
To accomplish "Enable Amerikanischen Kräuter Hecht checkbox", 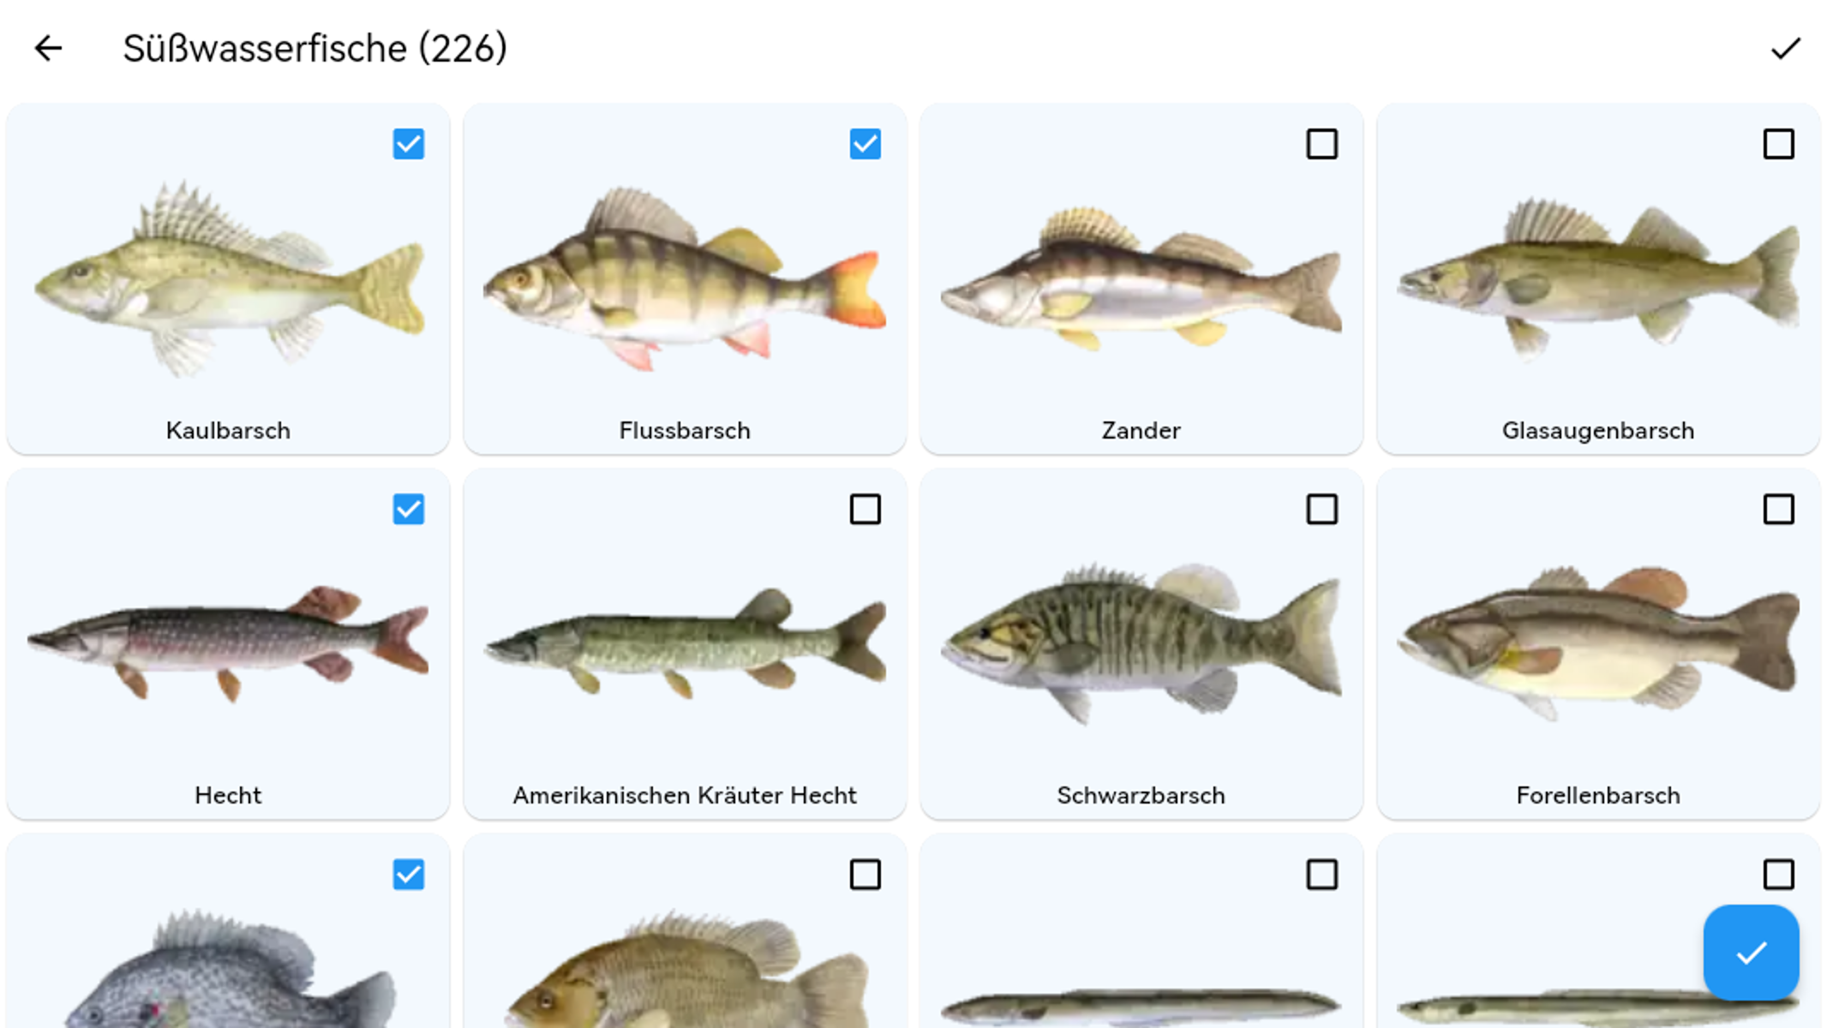I will point(866,509).
